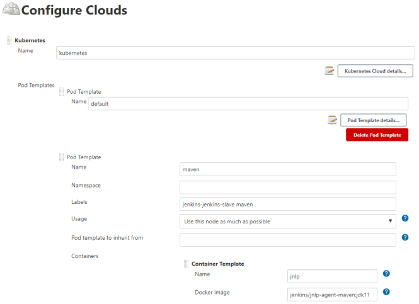Click the Labels label

click(79, 202)
